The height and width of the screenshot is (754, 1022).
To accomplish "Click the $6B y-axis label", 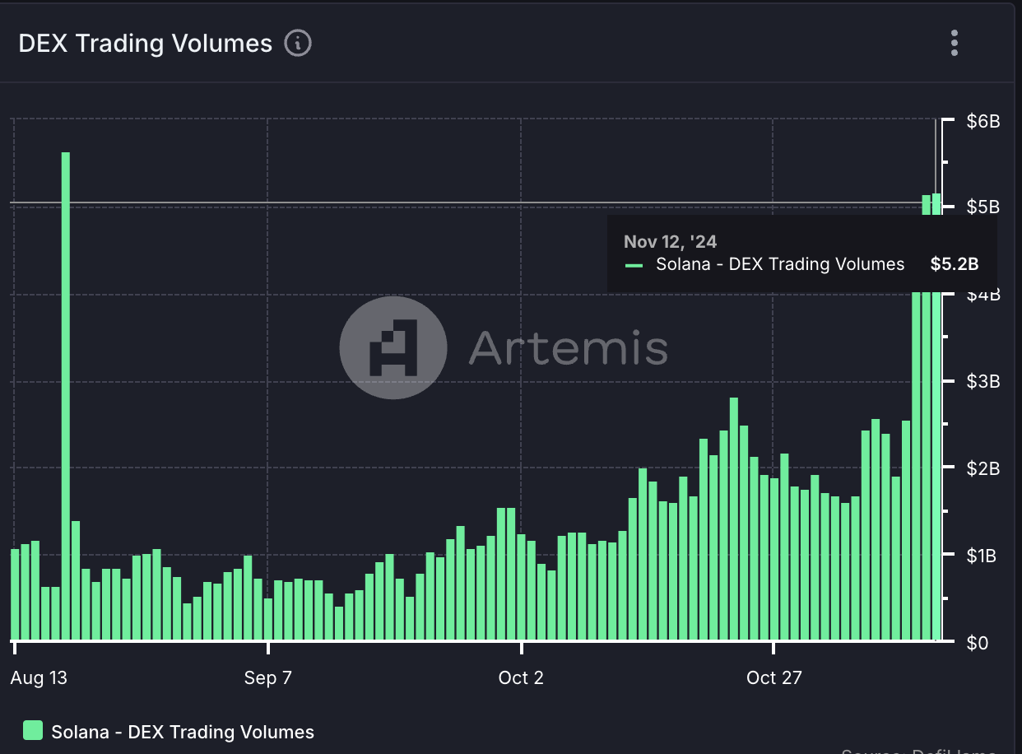I will pyautogui.click(x=983, y=122).
